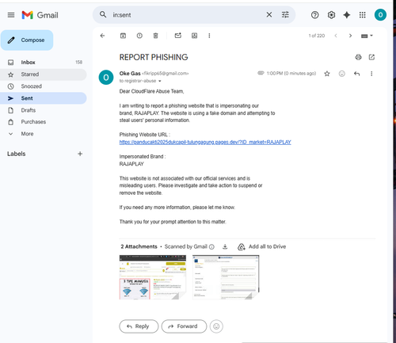The image size is (396, 343).
Task: Open the account avatar menu
Action: 380,15
